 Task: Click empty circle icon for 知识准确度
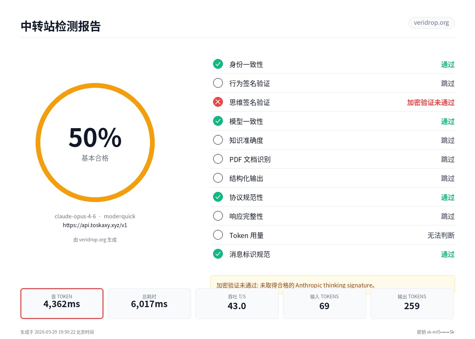pos(218,140)
